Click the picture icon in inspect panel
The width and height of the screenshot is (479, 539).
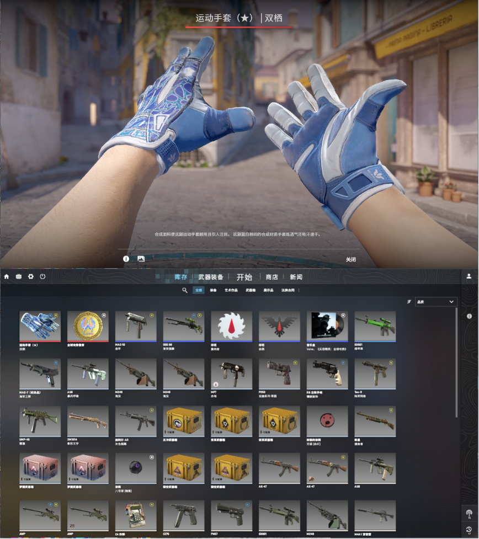[141, 259]
